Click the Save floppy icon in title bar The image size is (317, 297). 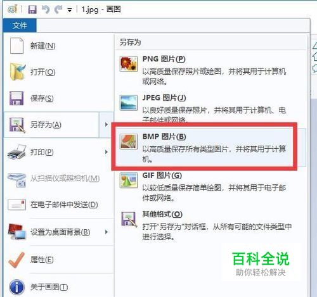coord(32,9)
